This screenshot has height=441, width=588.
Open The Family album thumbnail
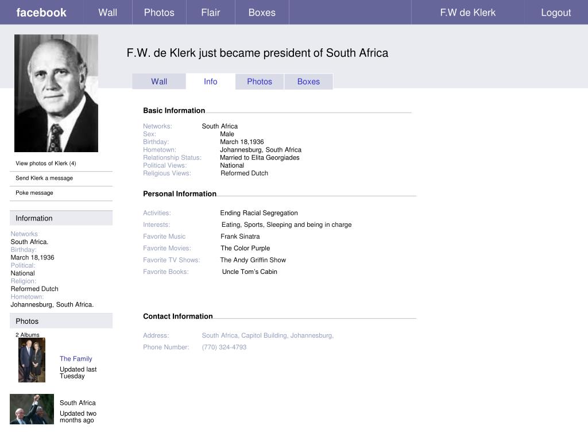coord(32,360)
